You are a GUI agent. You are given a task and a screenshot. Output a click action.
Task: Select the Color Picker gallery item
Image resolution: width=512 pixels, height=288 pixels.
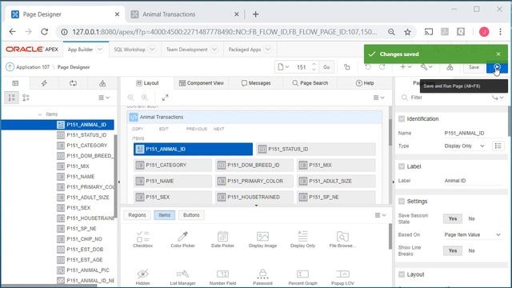click(x=182, y=239)
